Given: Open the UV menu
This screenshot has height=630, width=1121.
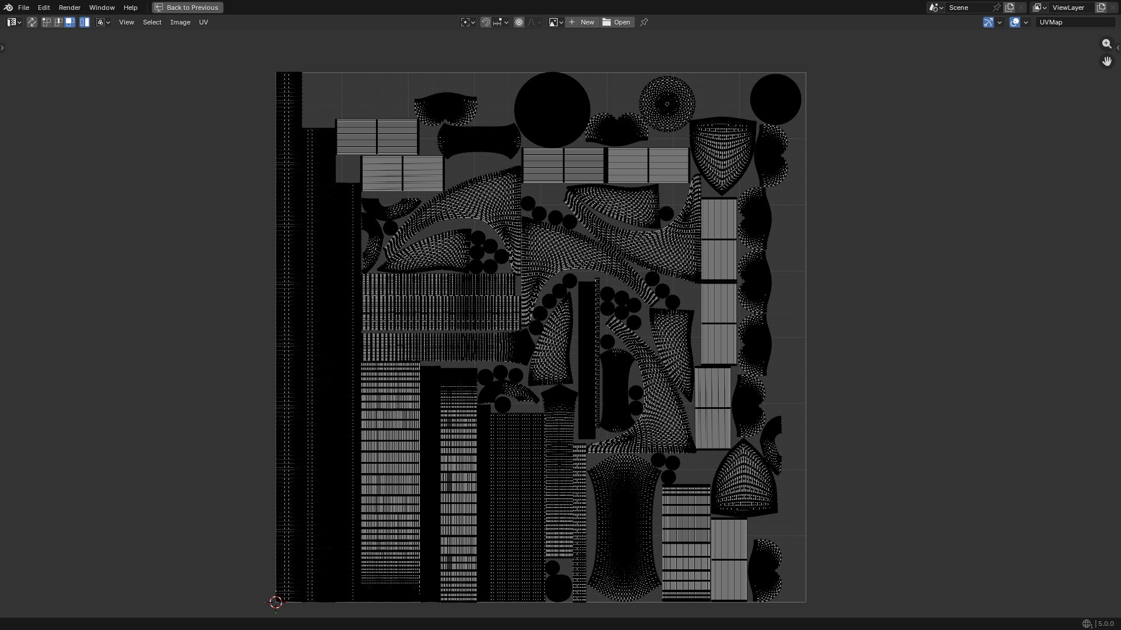Looking at the screenshot, I should tap(204, 22).
